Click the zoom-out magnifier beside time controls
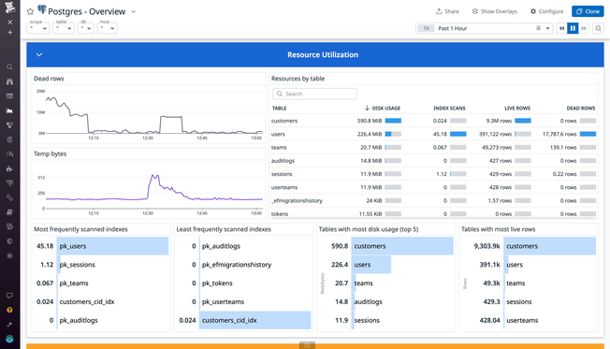This screenshot has height=349, width=610. coord(599,28)
